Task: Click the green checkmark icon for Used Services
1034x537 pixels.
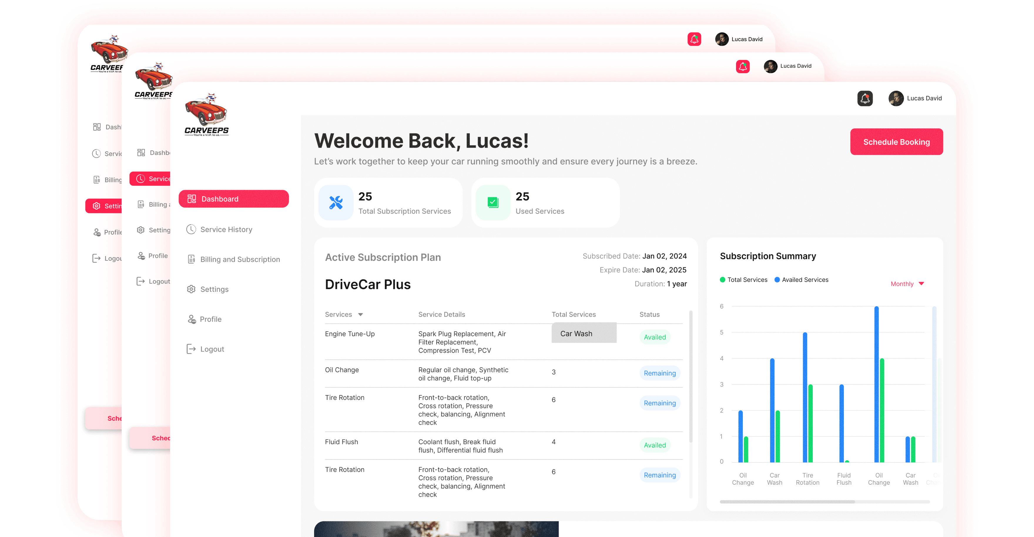Action: click(x=493, y=203)
